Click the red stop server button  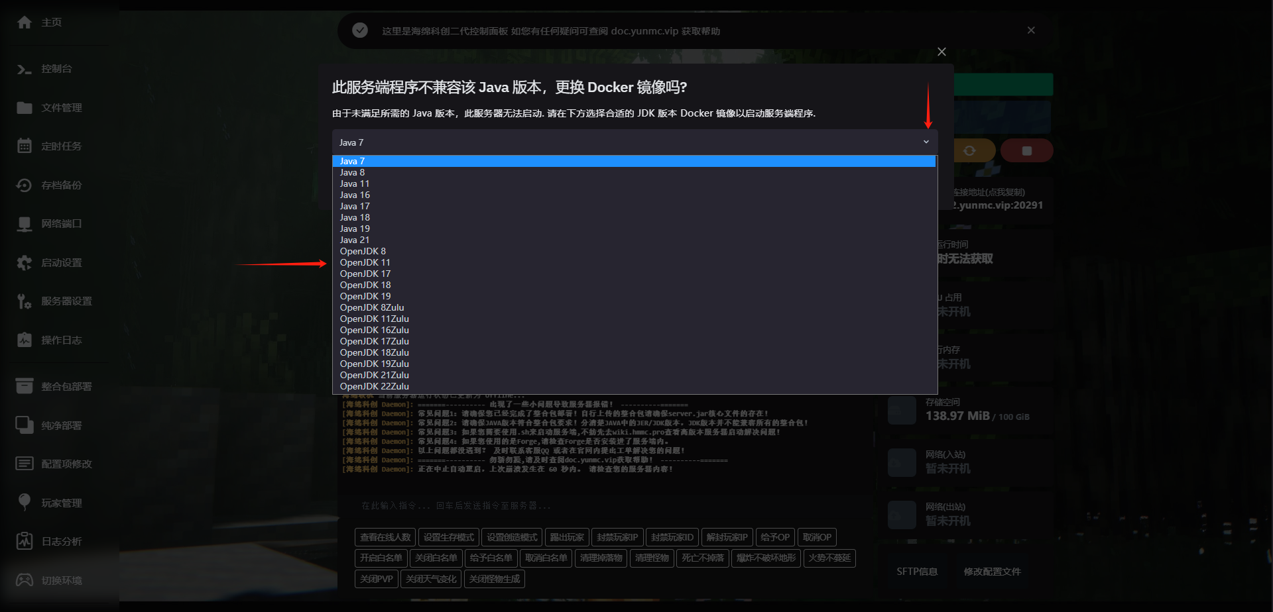pyautogui.click(x=1026, y=151)
